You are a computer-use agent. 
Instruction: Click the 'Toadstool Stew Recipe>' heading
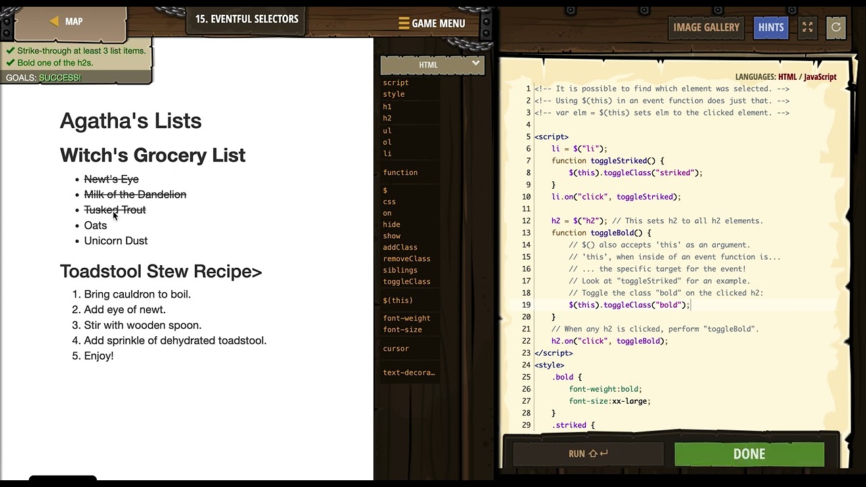tap(160, 272)
